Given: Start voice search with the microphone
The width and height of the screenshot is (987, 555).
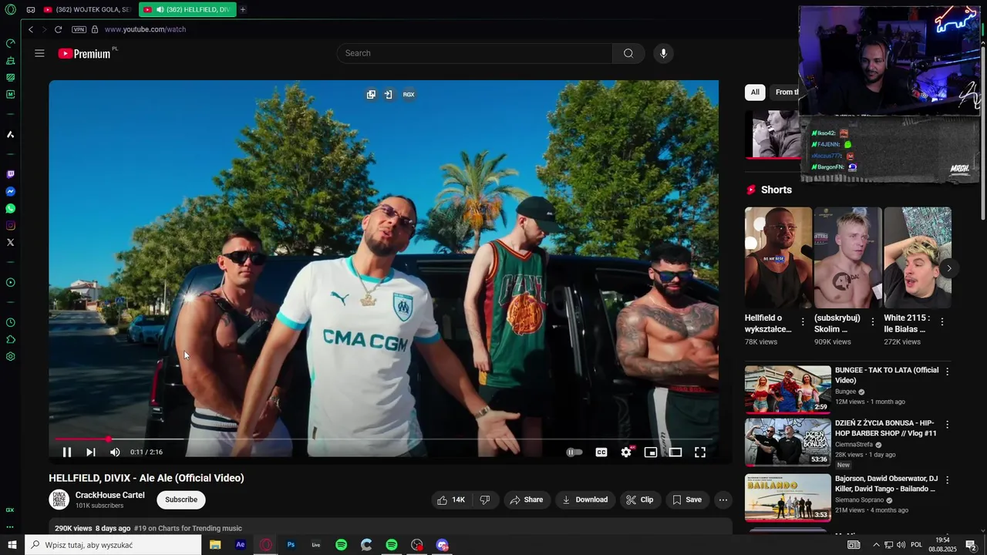Looking at the screenshot, I should (663, 53).
